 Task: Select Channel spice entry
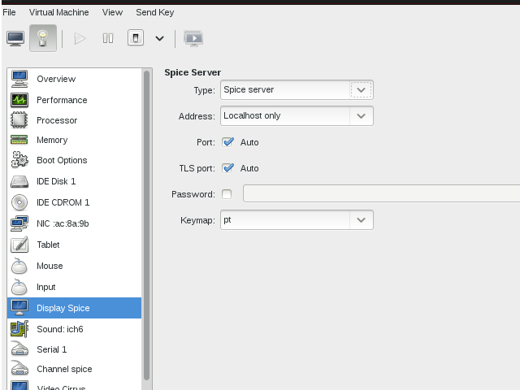click(74, 369)
